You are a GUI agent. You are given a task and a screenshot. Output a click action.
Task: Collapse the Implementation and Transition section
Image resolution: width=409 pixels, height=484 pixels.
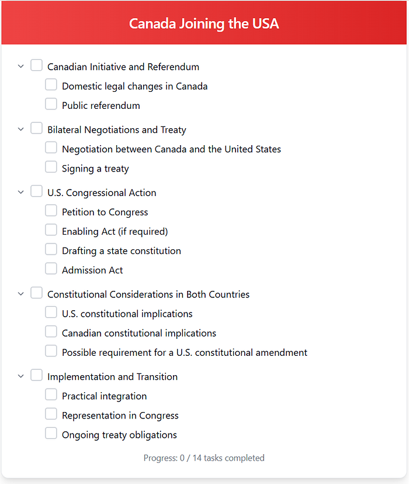point(20,376)
